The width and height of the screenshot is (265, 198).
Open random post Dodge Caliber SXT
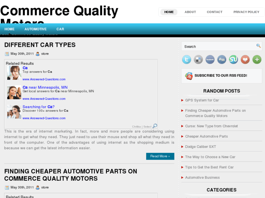[200, 147]
